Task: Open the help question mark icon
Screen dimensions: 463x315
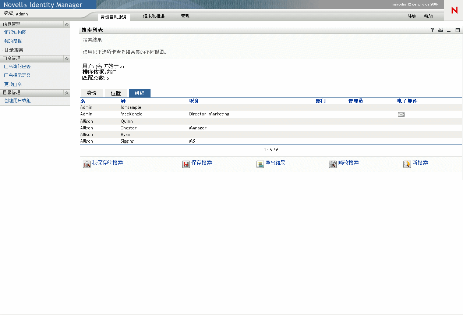Action: click(x=432, y=30)
